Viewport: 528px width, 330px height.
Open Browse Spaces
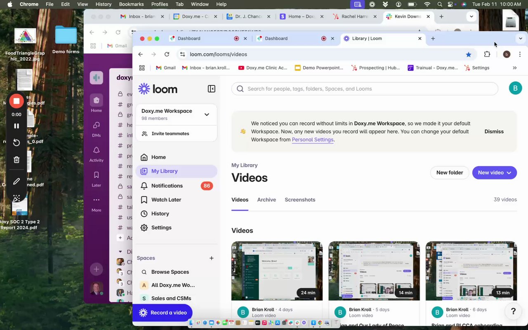170,272
